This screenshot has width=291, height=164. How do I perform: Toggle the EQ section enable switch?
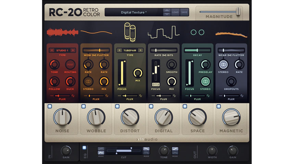click(84, 148)
